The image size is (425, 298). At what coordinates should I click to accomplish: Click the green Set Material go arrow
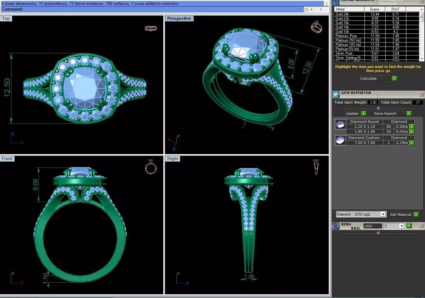click(416, 215)
